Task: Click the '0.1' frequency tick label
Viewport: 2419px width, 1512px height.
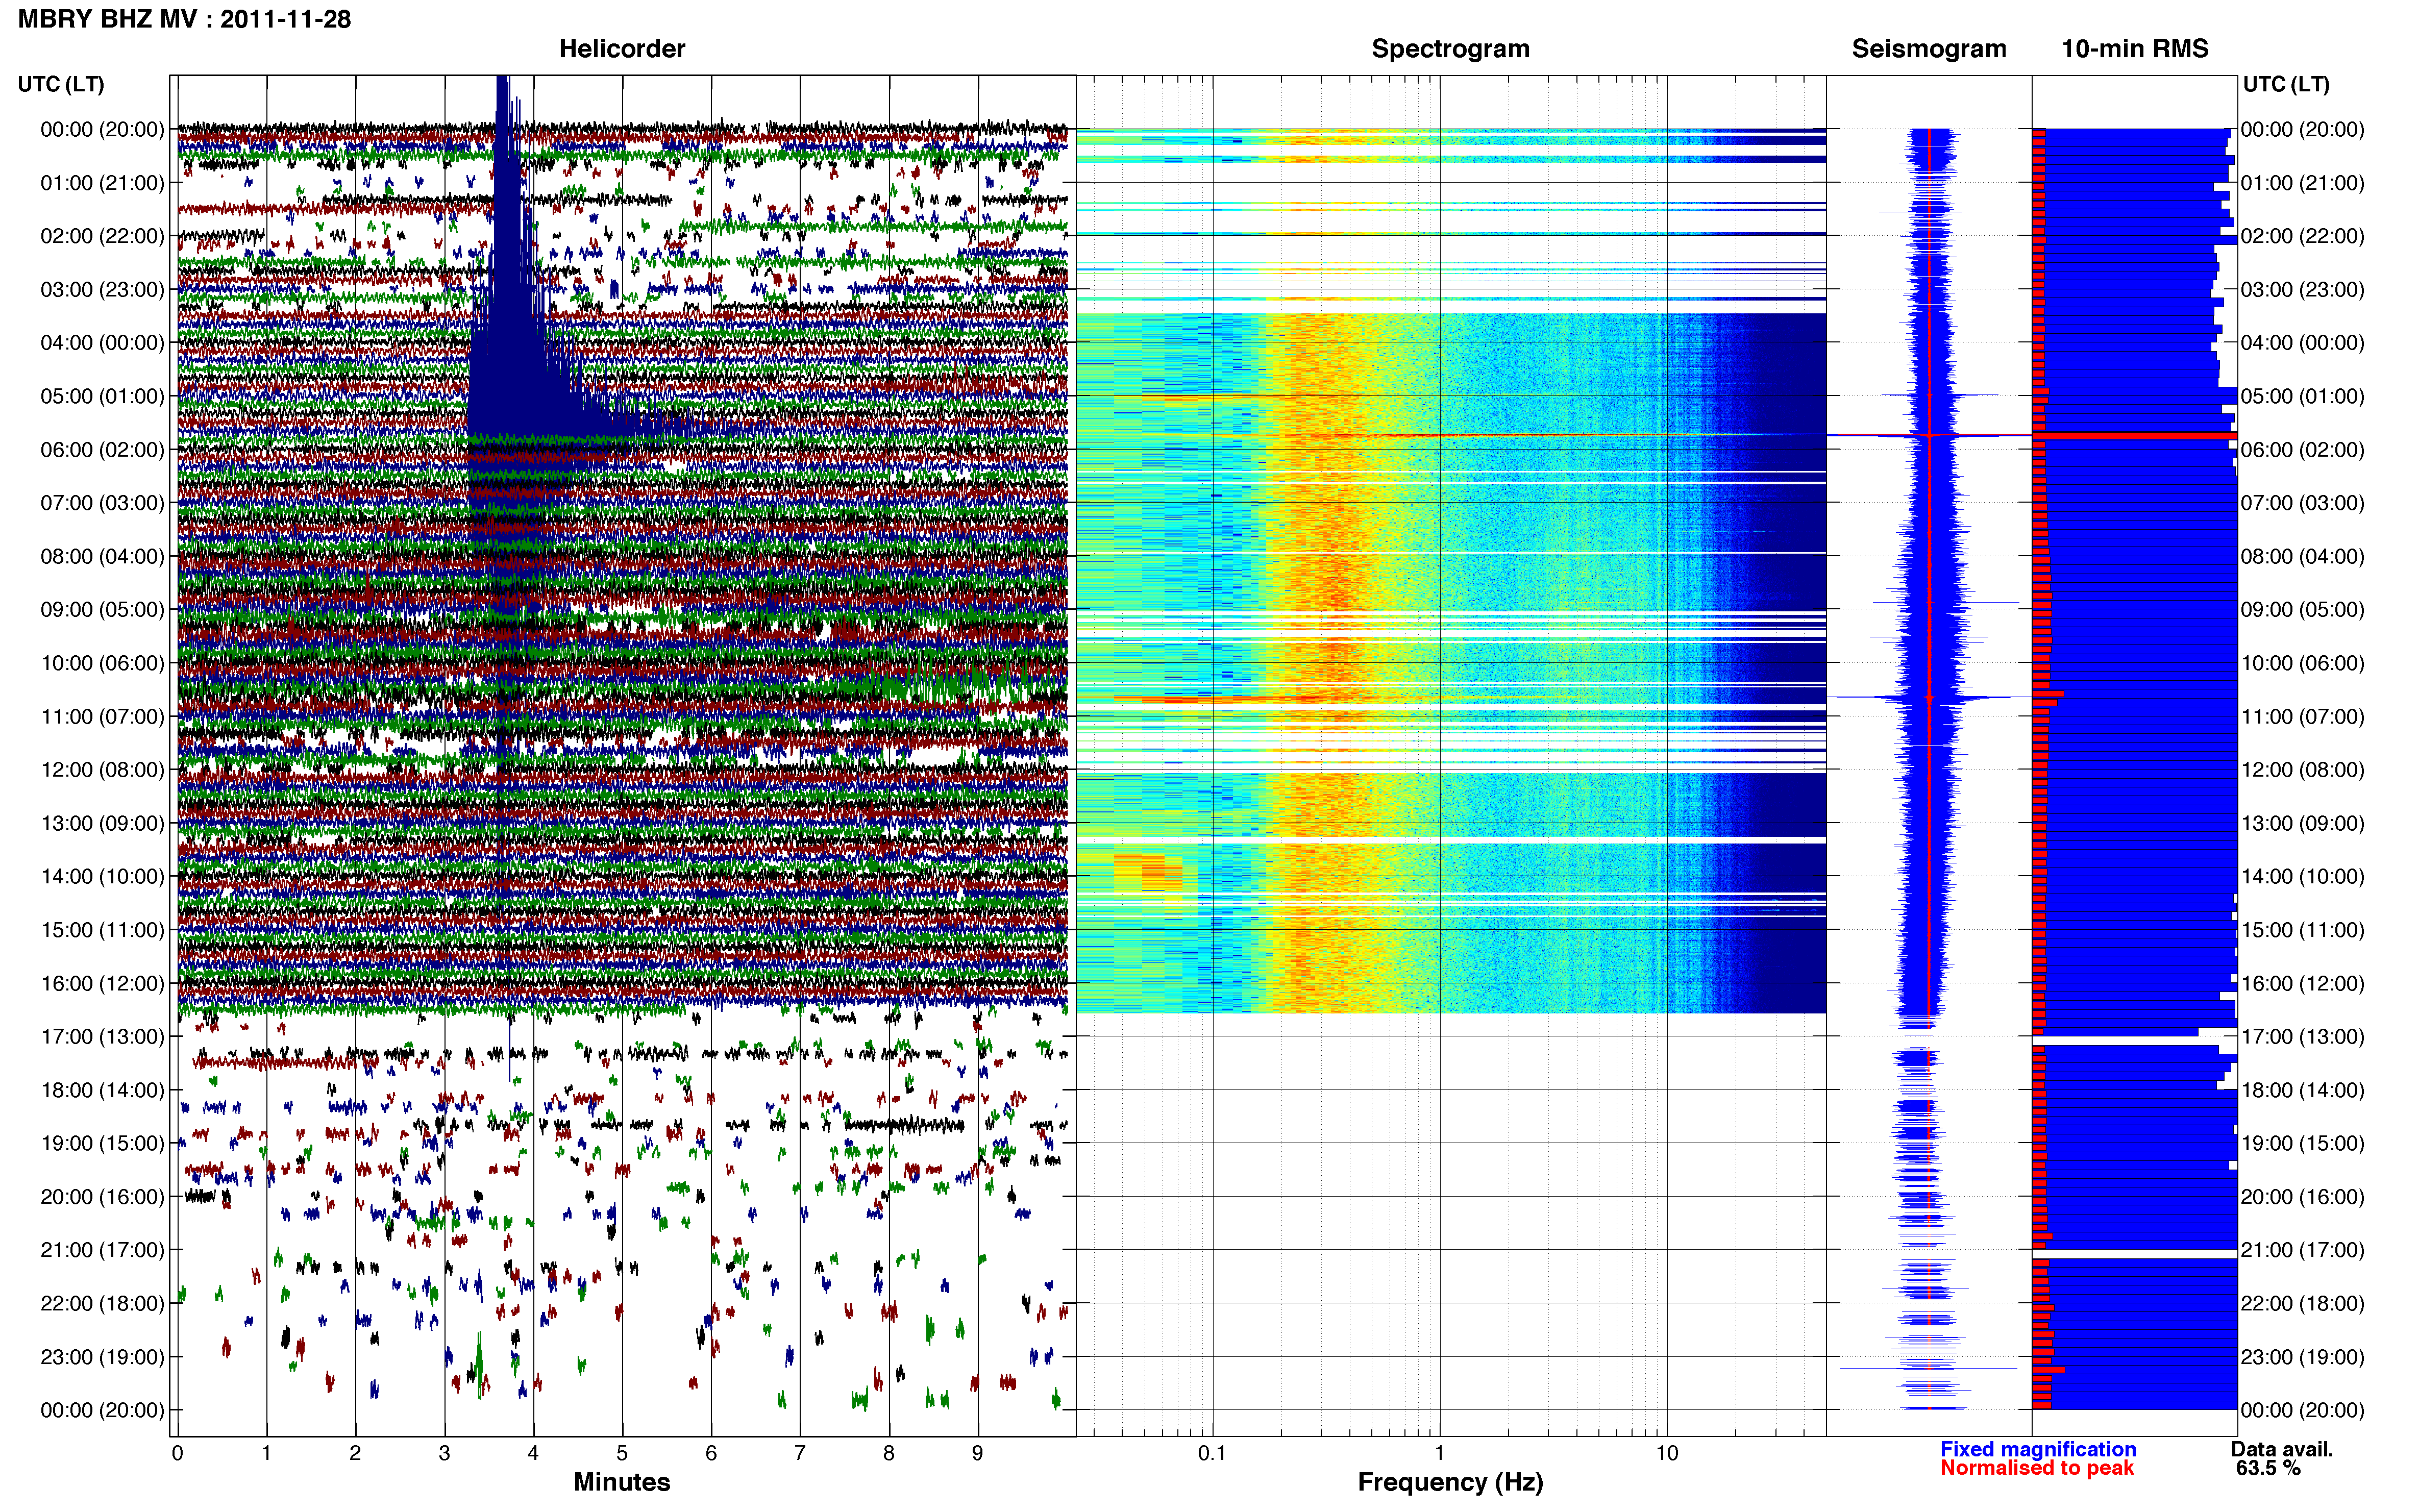Action: click(x=1211, y=1453)
